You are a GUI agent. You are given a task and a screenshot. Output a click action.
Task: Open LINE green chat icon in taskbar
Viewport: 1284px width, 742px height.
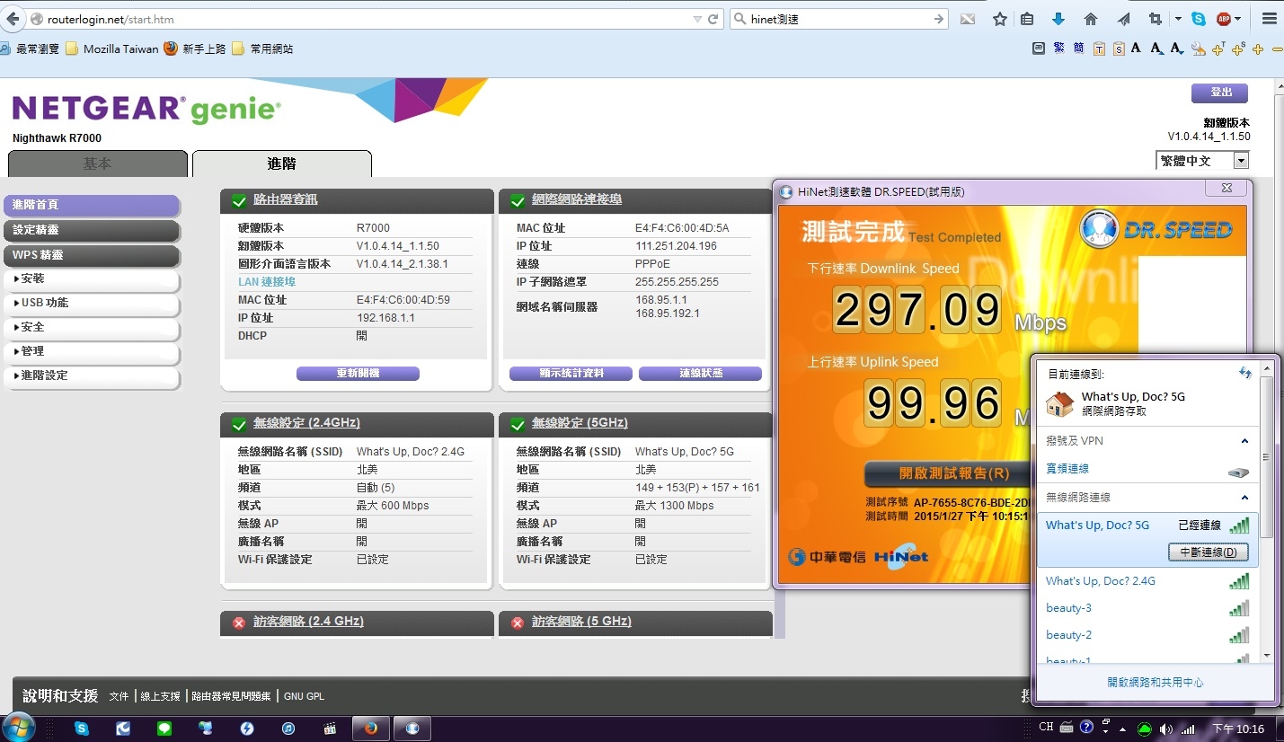point(164,729)
